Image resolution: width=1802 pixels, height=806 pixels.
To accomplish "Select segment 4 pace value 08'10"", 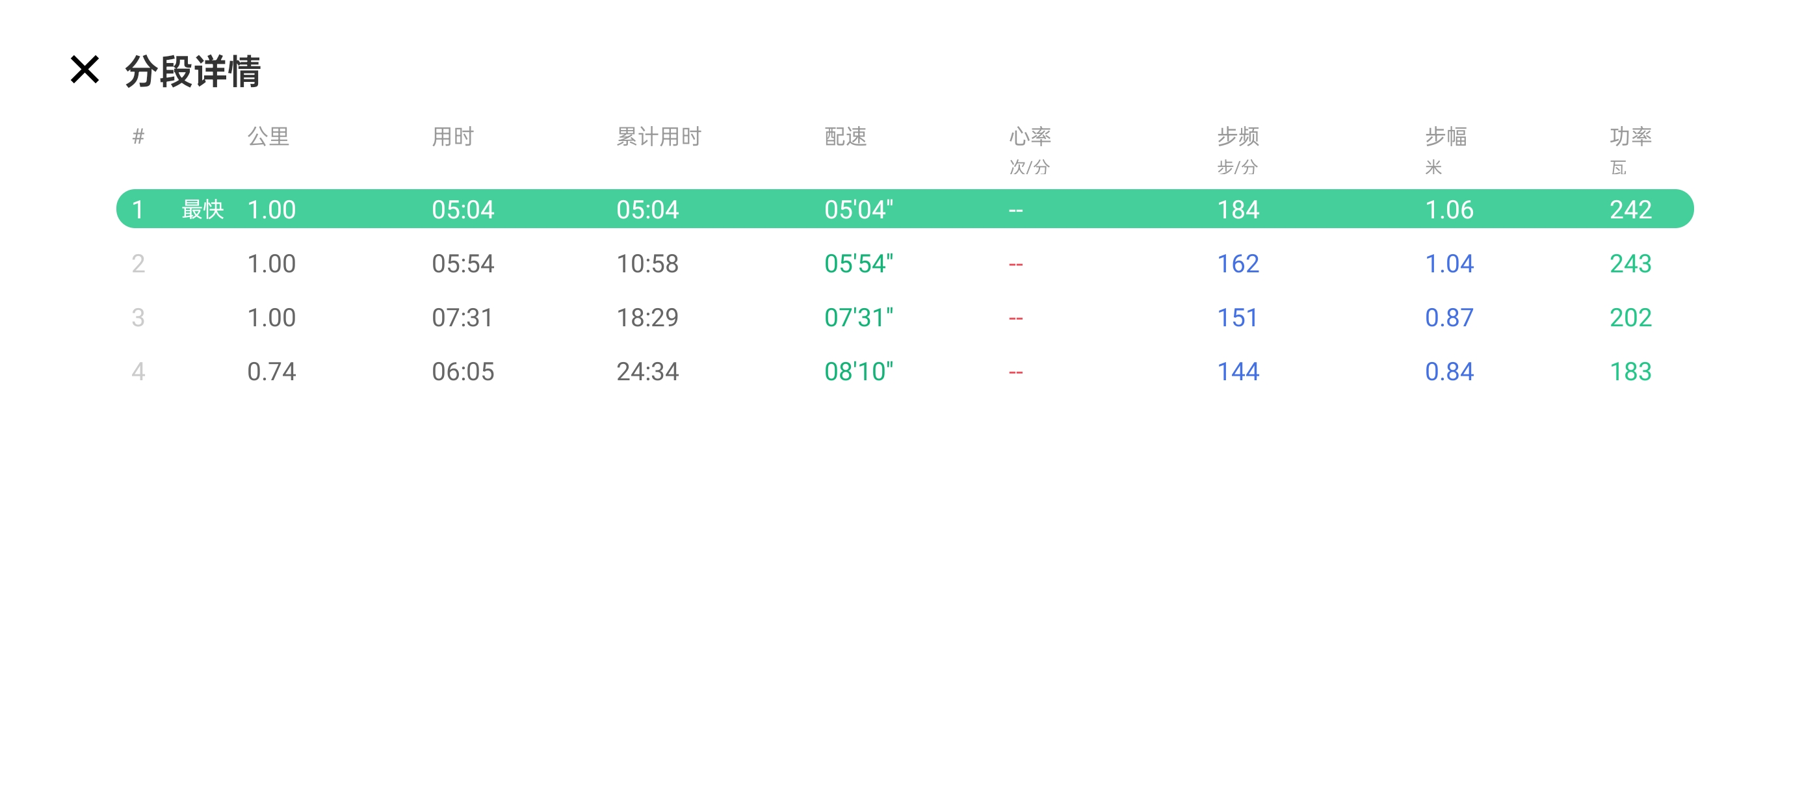I will [x=858, y=372].
